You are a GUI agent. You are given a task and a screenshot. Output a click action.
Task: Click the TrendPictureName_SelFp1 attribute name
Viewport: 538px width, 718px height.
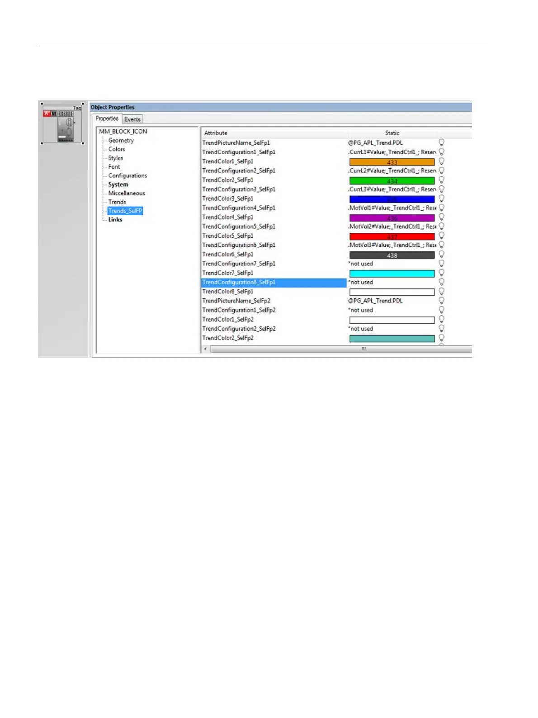point(236,142)
